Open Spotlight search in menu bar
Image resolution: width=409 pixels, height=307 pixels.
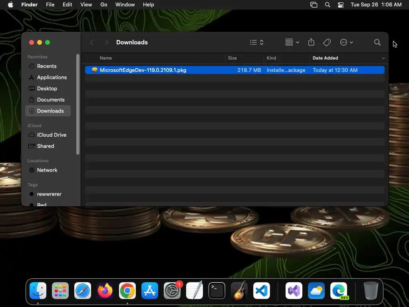tap(328, 5)
